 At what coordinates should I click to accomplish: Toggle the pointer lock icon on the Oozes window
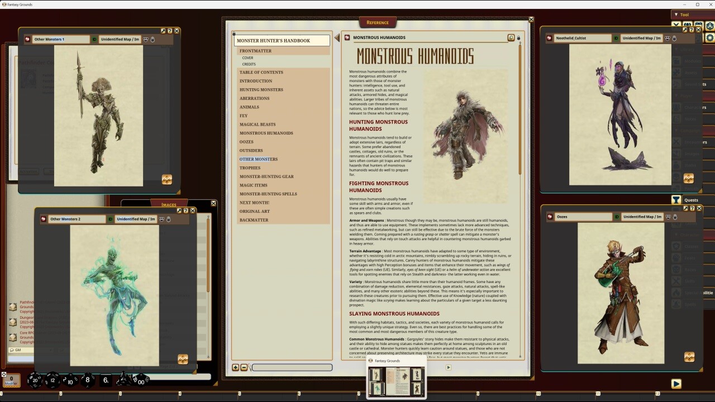click(x=675, y=217)
